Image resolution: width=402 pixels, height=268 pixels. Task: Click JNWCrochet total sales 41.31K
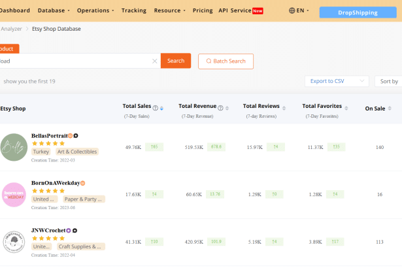pyautogui.click(x=133, y=242)
